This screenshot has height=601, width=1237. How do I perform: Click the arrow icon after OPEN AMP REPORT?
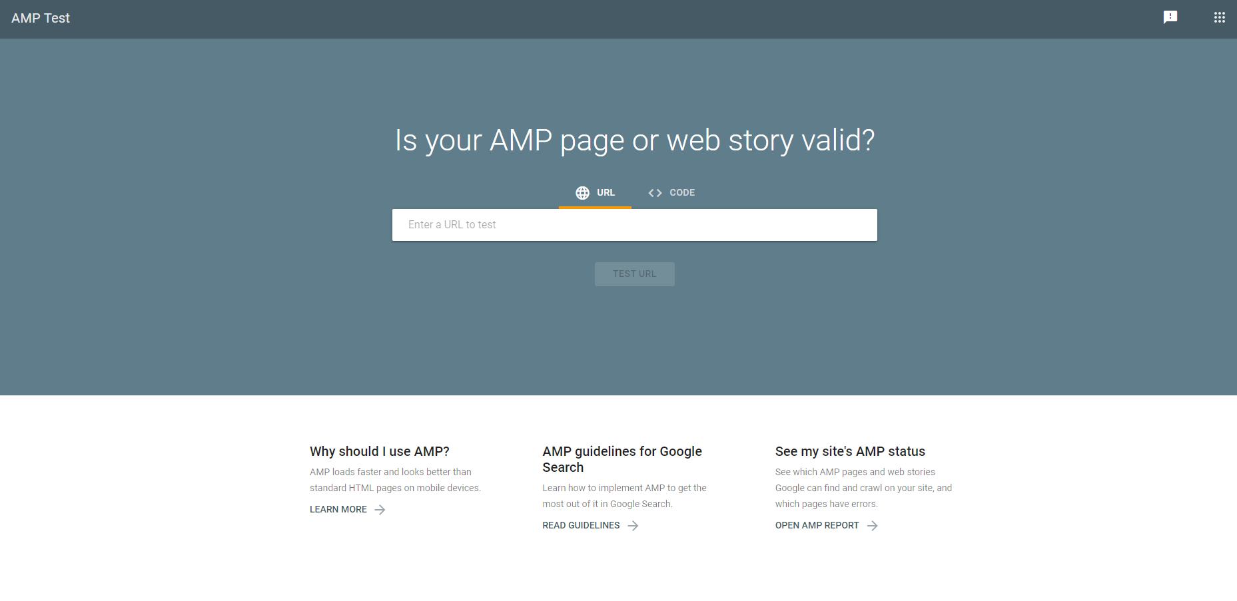(873, 525)
